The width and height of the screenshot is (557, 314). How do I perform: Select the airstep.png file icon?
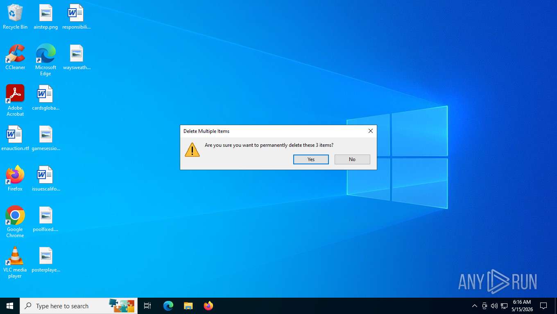(x=46, y=17)
